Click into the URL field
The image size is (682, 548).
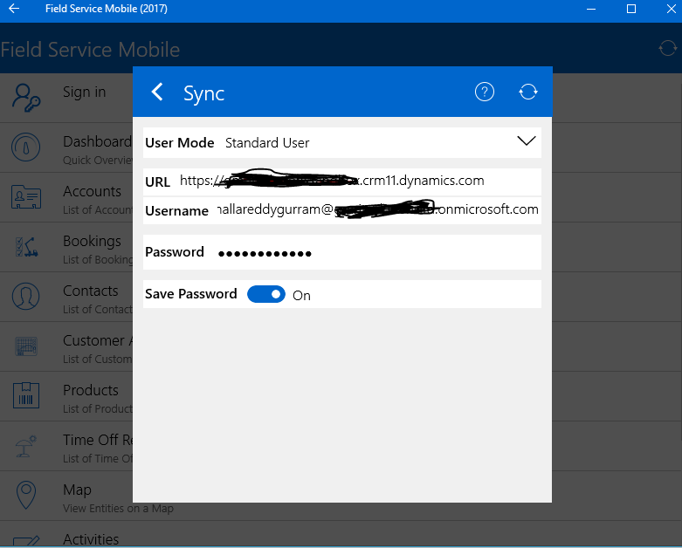coord(341,182)
